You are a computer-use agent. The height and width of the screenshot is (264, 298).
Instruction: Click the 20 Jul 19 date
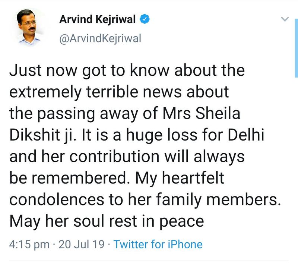coord(82,245)
